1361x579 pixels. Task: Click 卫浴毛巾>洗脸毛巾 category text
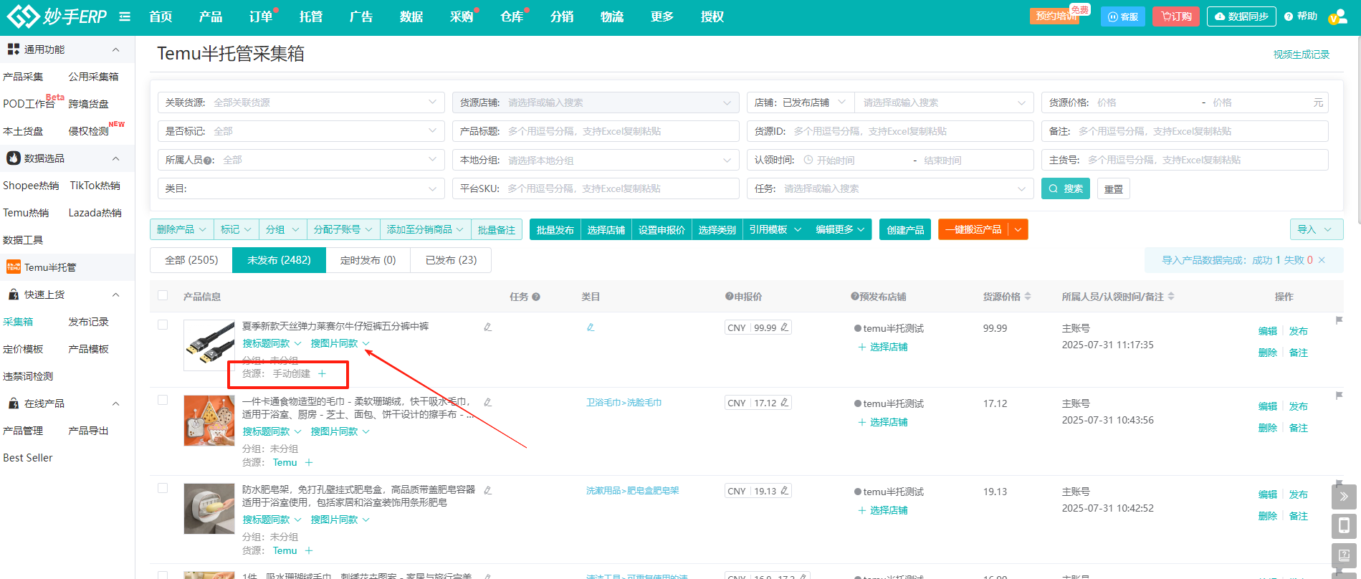[624, 403]
